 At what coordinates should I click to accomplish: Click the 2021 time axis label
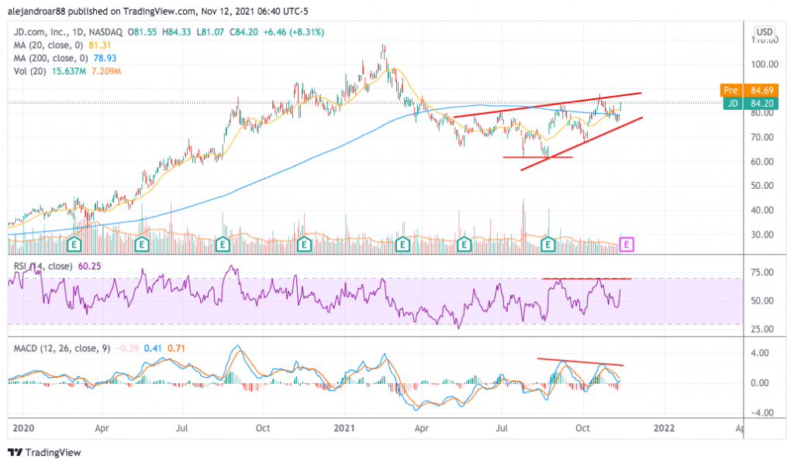tap(344, 428)
